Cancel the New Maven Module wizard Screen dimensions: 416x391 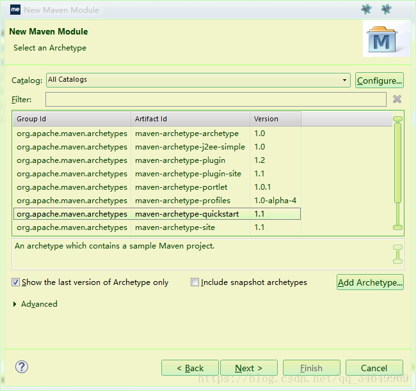click(374, 368)
